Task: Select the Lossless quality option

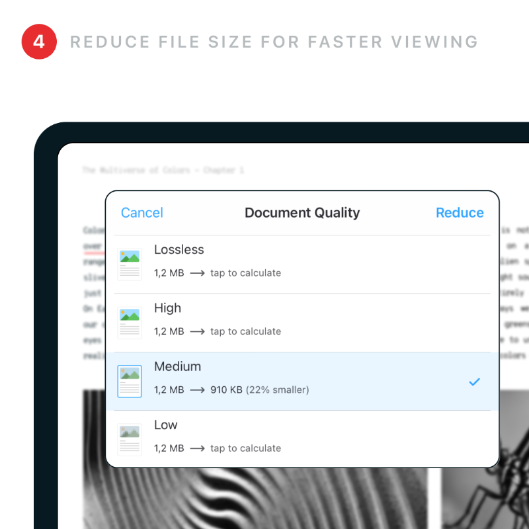Action: coord(302,264)
